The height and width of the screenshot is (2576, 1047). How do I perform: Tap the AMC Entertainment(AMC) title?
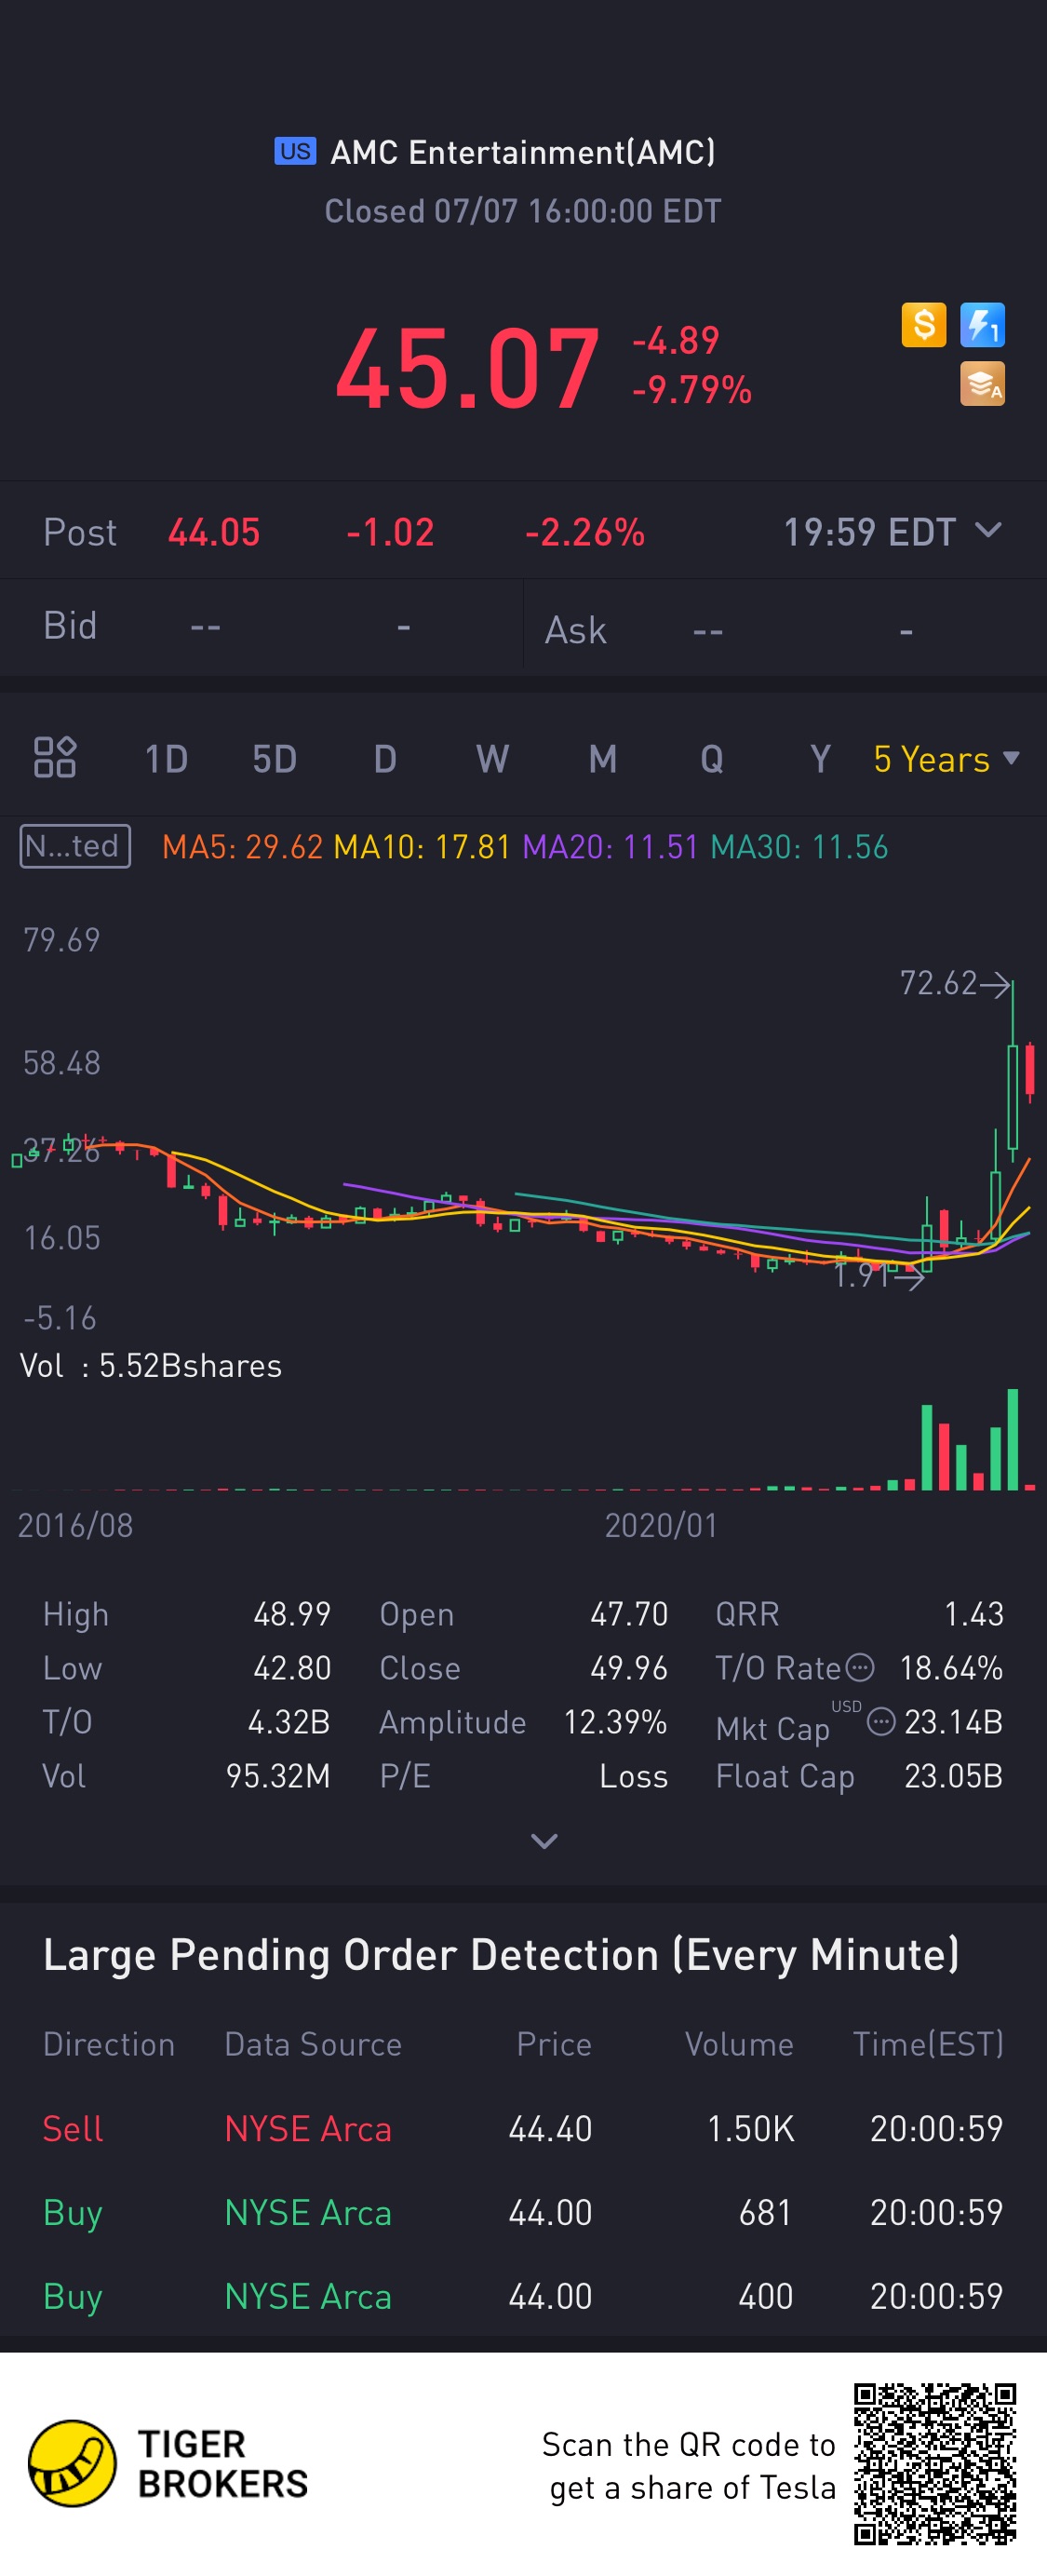(523, 152)
